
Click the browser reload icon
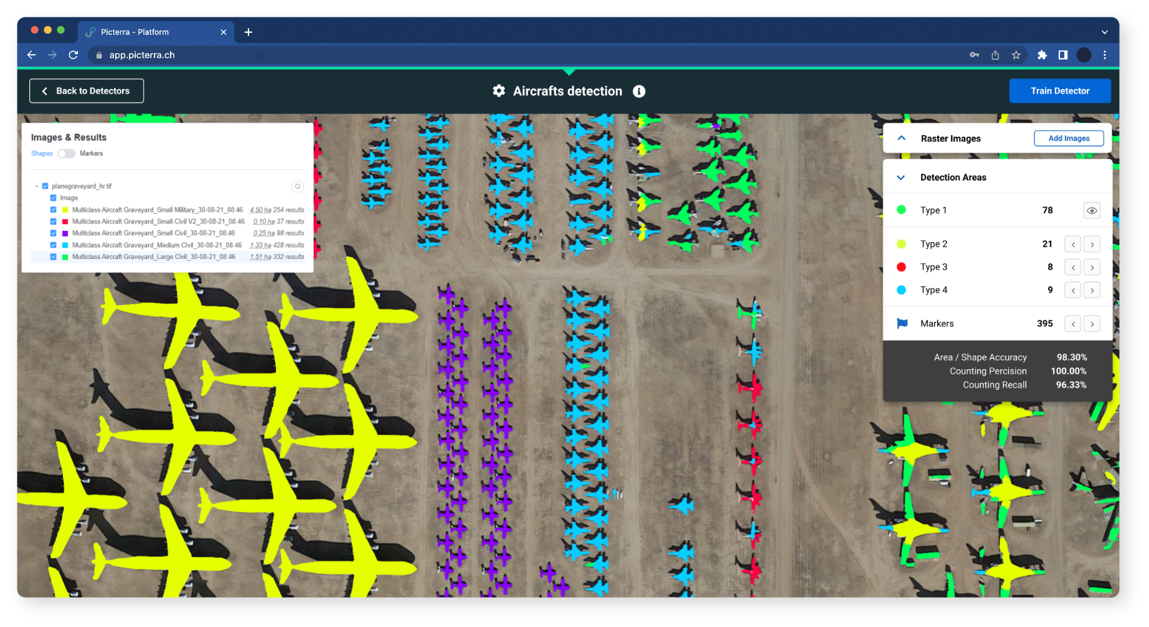(x=73, y=55)
